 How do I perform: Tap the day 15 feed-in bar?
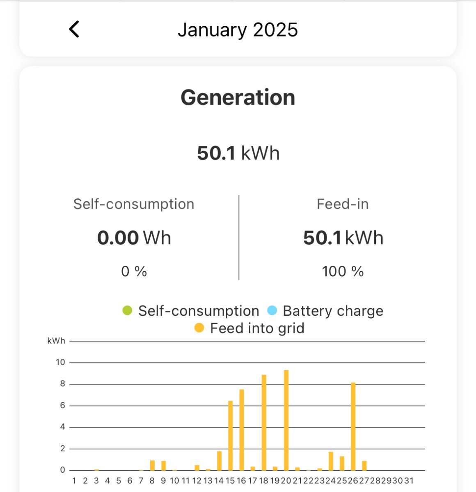[231, 435]
